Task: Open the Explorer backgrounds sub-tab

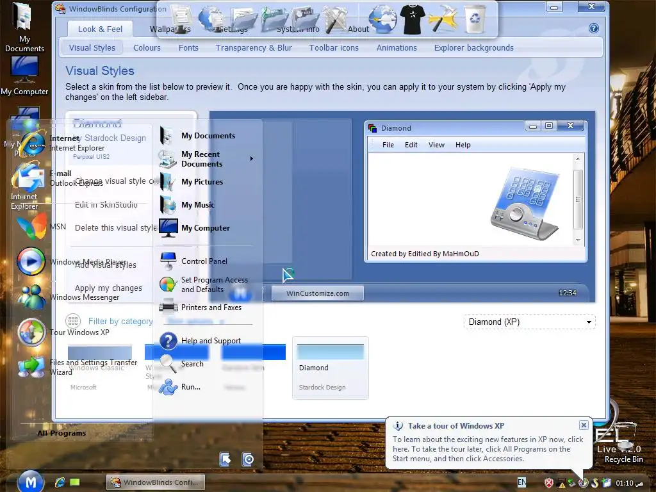Action: 473,47
